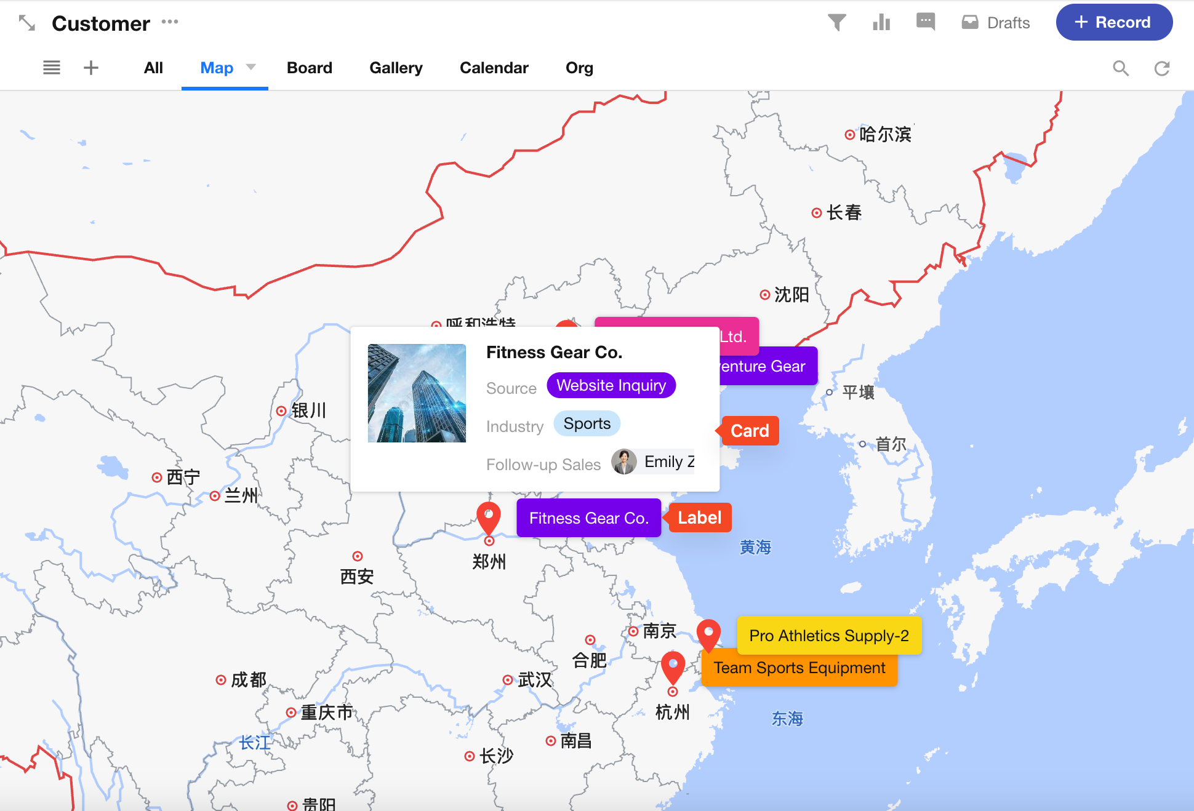
Task: Switch to the Calendar tab
Action: point(494,68)
